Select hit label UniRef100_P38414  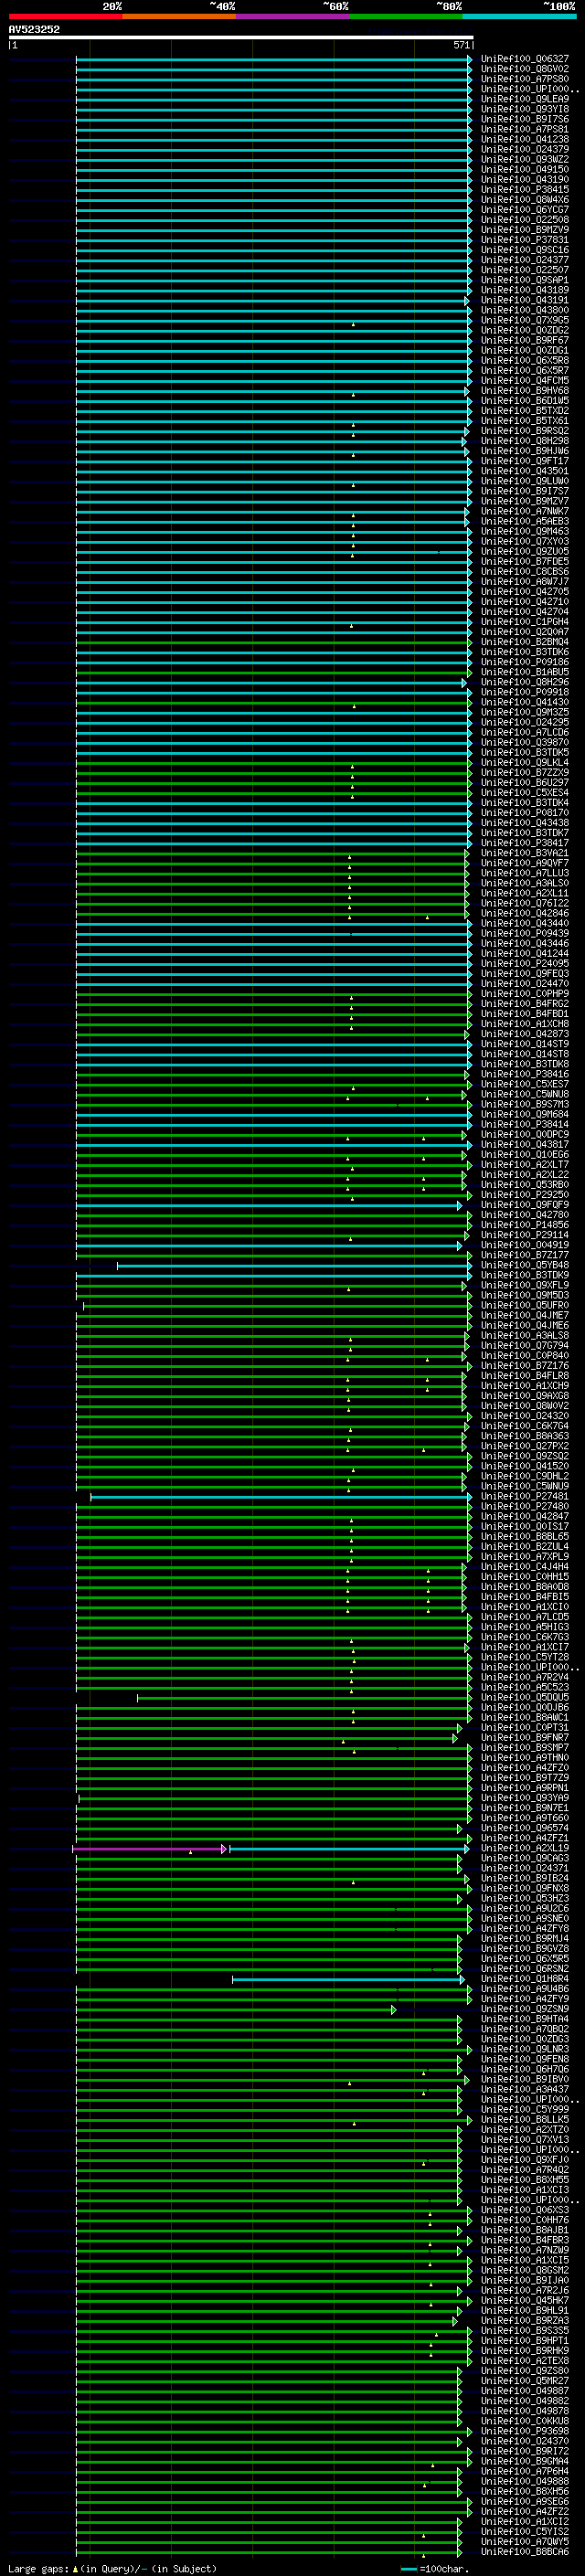click(525, 1124)
